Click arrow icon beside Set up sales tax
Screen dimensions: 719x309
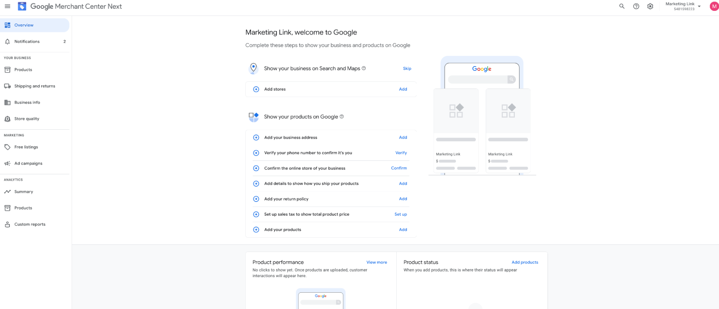pyautogui.click(x=256, y=214)
